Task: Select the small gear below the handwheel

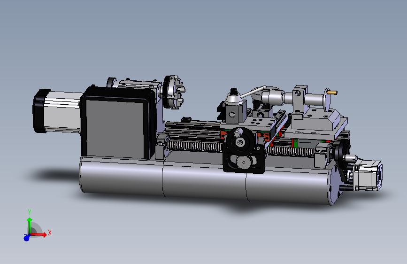Action: [x=244, y=163]
